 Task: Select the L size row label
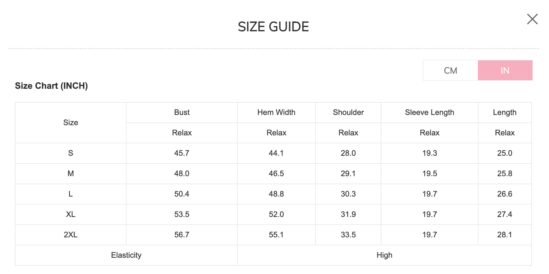[x=71, y=194]
